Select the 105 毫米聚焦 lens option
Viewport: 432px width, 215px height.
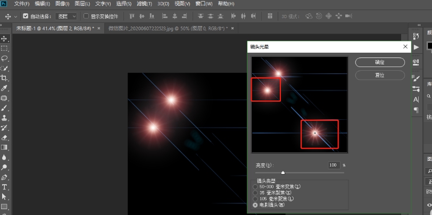255,199
